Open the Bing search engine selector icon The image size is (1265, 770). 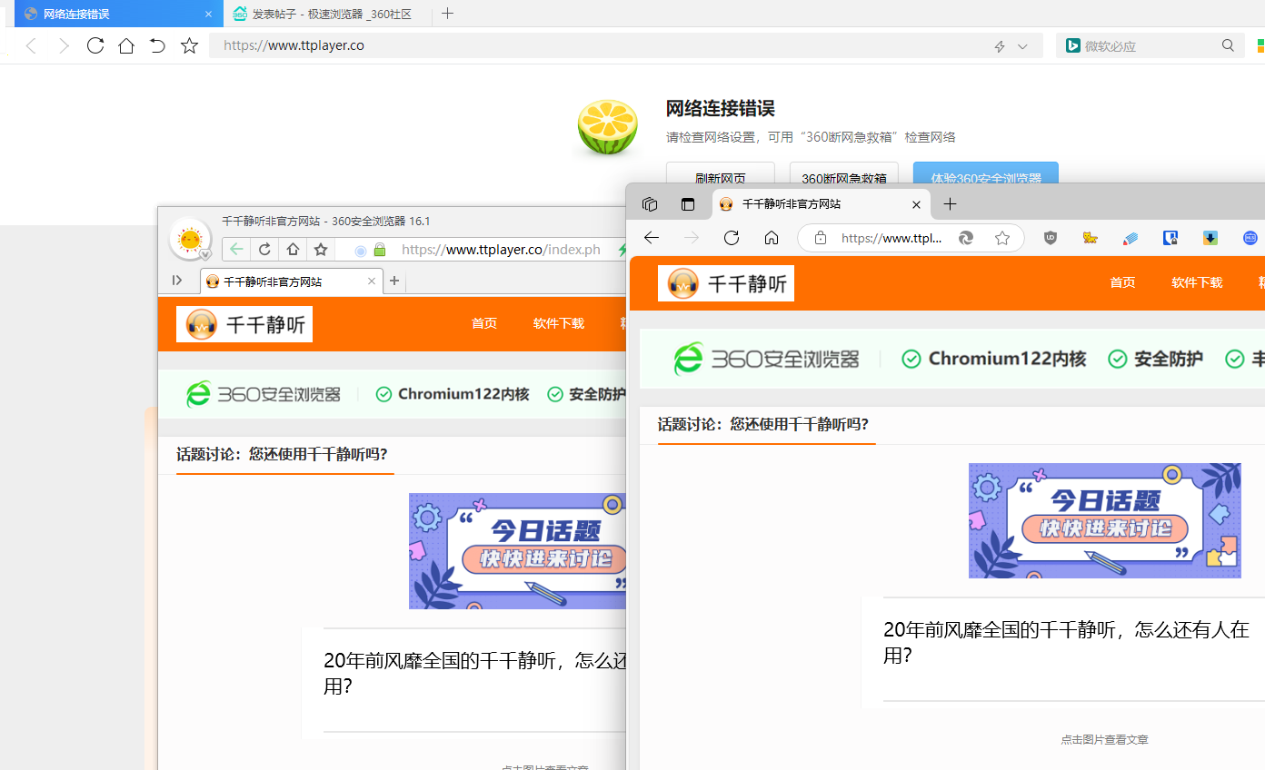click(x=1072, y=45)
